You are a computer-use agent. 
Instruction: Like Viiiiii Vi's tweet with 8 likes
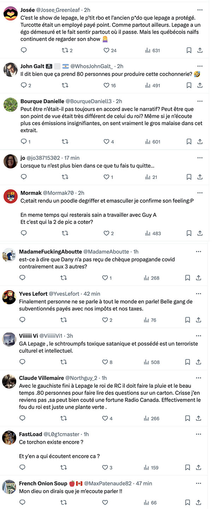105,362
